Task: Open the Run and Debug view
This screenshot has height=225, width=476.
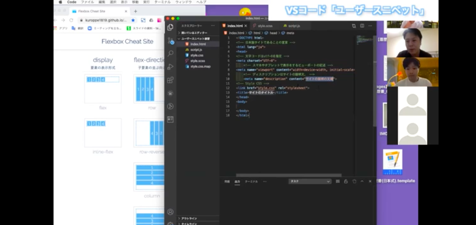Action: pos(170,67)
